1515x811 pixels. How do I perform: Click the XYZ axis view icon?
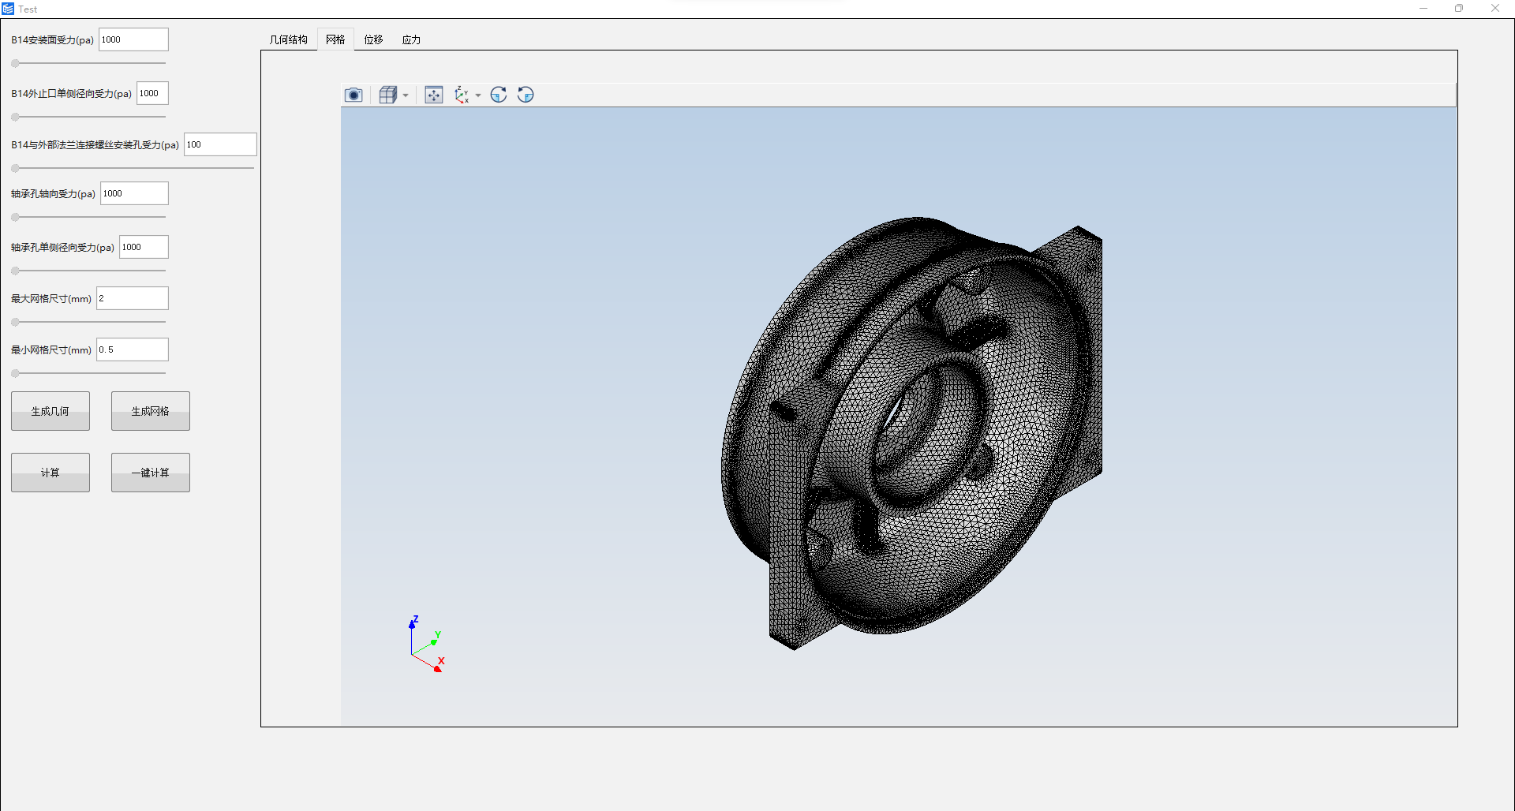tap(462, 95)
